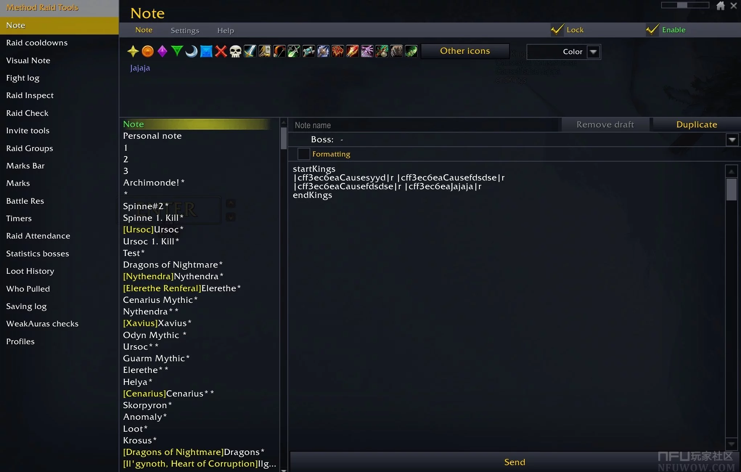Insert the orange circle raid marker

[148, 51]
